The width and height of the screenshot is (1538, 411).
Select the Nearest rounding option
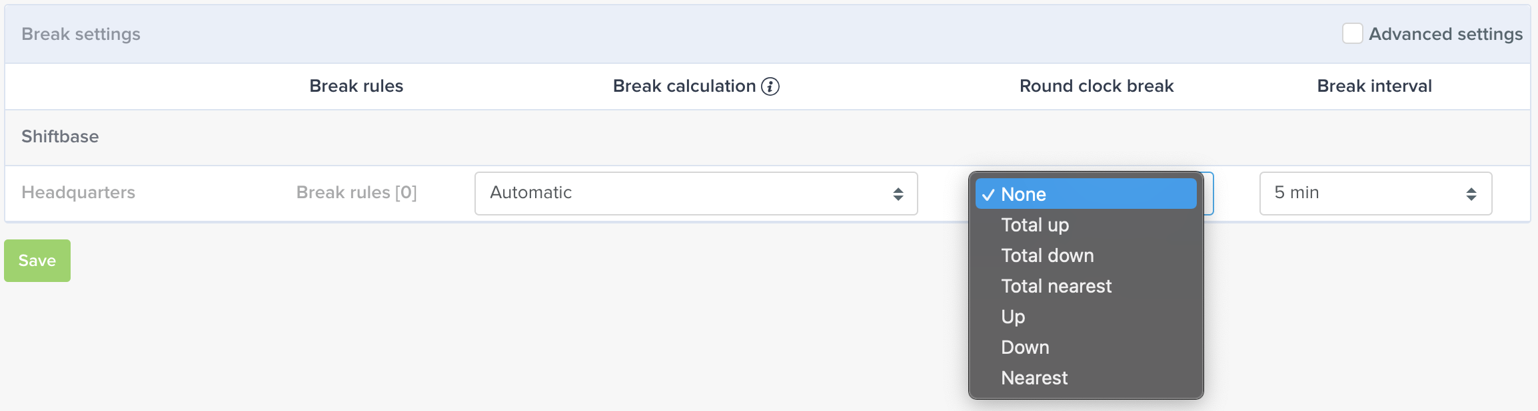(1086, 378)
